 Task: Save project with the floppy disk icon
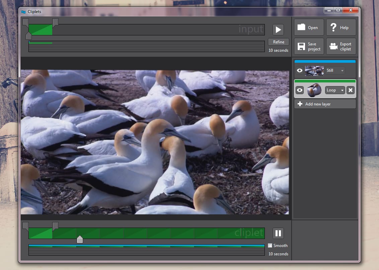click(x=309, y=46)
